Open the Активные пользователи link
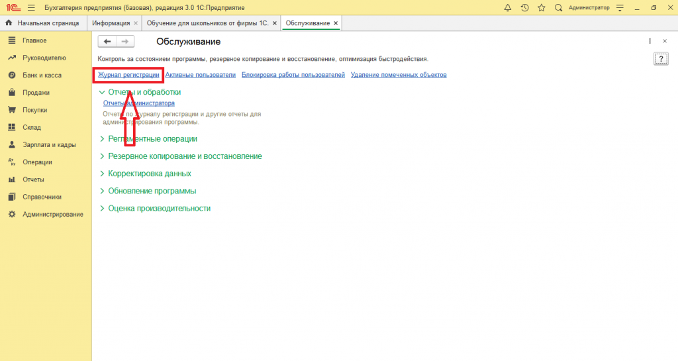 [x=200, y=75]
